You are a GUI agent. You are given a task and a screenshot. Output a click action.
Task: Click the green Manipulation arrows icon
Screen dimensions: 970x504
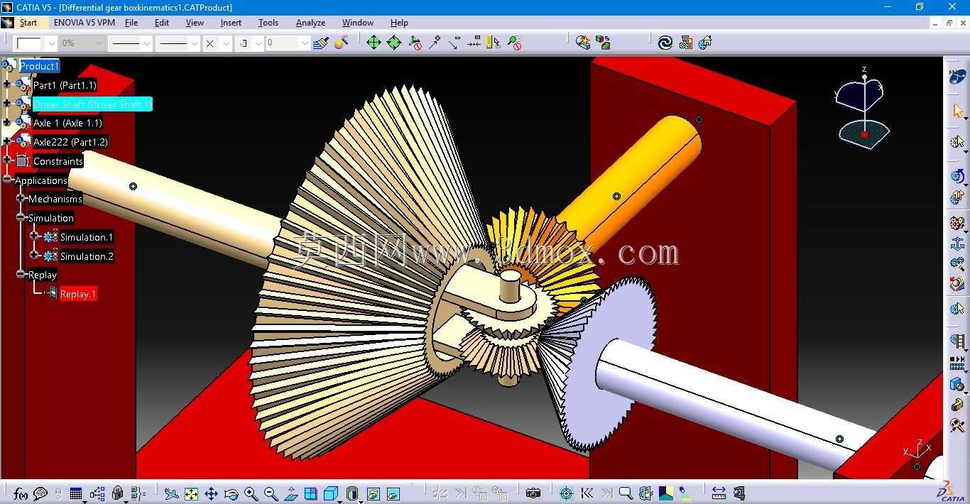374,43
